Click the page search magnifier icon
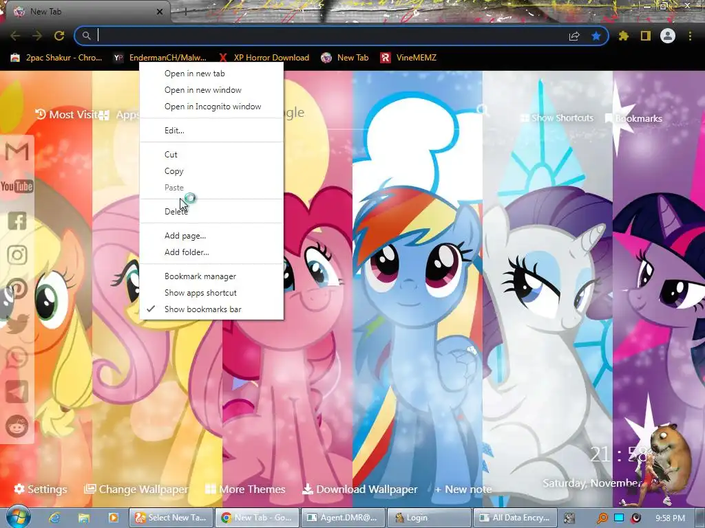Viewport: 705px width, 528px height. [483, 109]
